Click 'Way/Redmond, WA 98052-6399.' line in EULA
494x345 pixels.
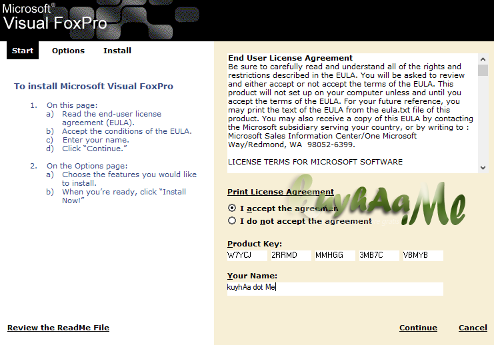point(291,145)
